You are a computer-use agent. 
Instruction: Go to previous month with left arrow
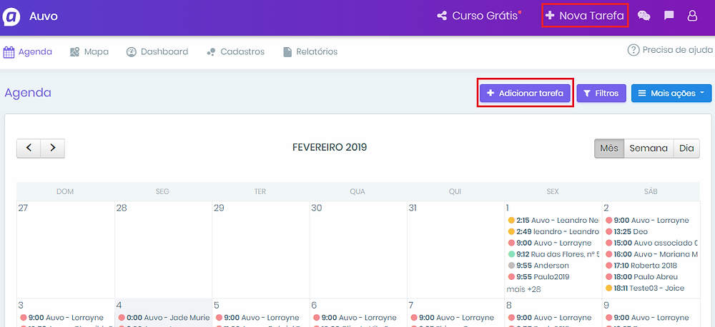[x=29, y=148]
